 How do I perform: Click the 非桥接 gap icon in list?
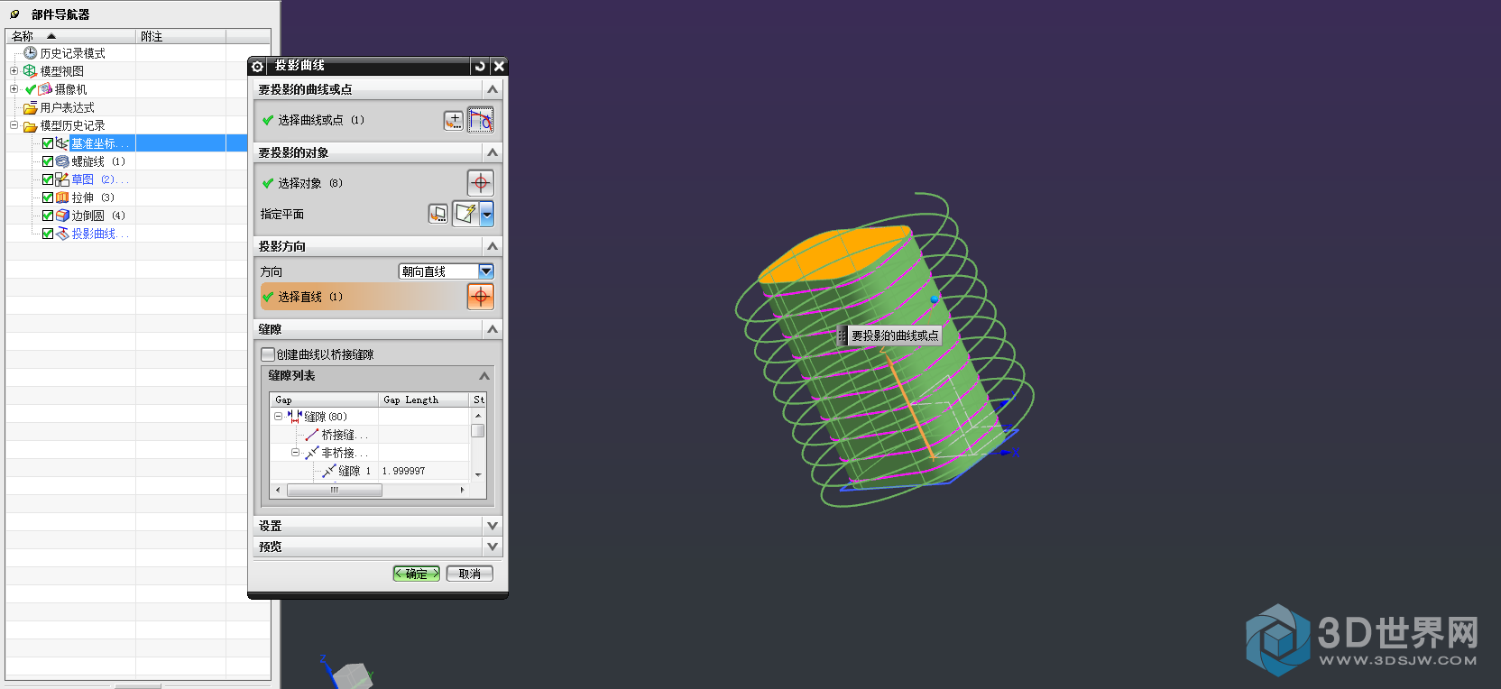(312, 453)
